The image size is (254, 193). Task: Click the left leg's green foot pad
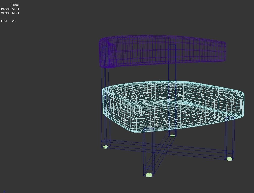pyautogui.click(x=106, y=147)
